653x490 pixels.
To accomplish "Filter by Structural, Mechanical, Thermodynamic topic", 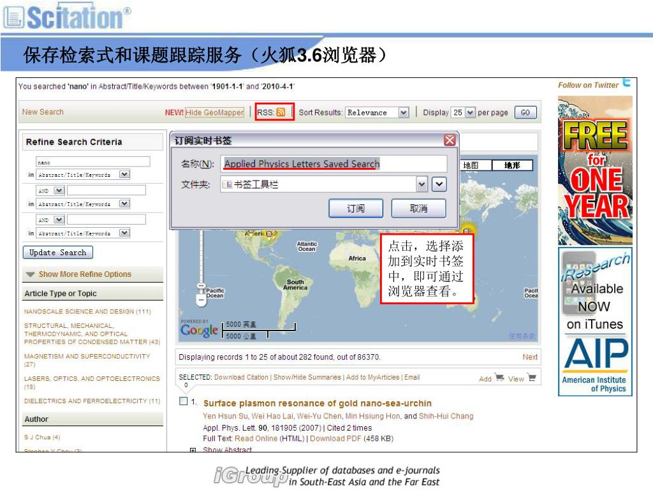I will [92, 334].
